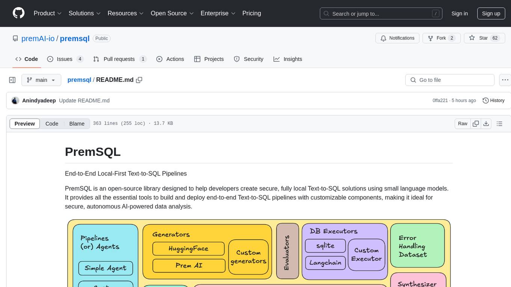
Task: Click the PremSQL heading
Action: [x=93, y=152]
